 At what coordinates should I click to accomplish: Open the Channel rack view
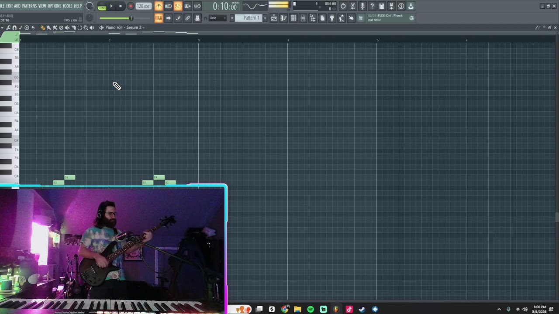(x=293, y=18)
